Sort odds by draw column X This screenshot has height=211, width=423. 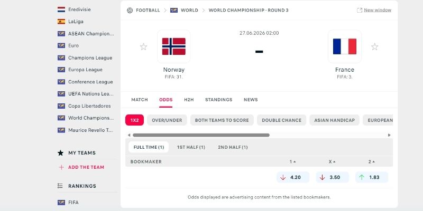[x=332, y=162]
